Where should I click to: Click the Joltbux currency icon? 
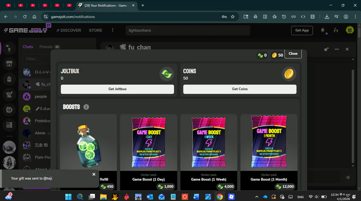tap(167, 74)
